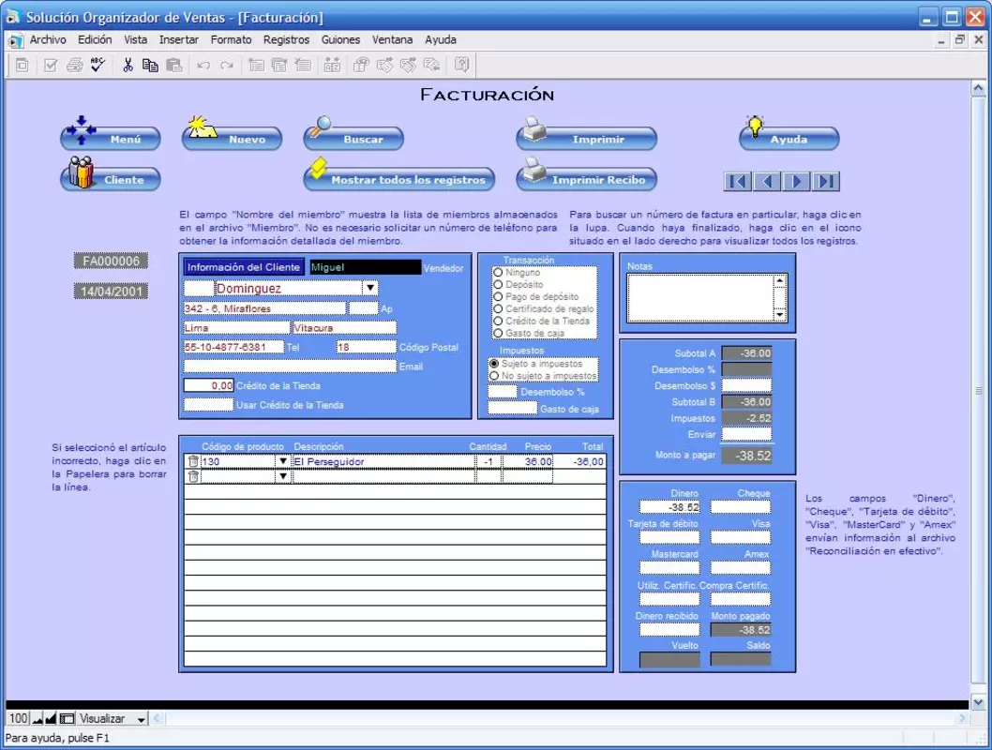Image resolution: width=992 pixels, height=750 pixels.
Task: Click inside the Notas text field
Action: (701, 298)
